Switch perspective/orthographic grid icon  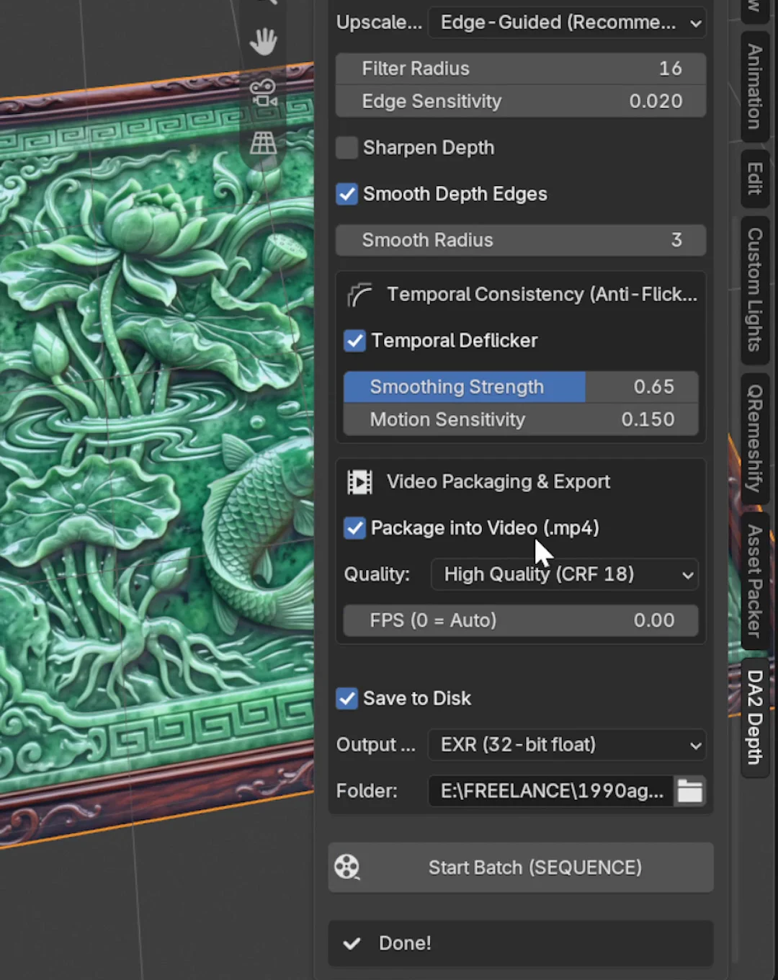tap(263, 143)
